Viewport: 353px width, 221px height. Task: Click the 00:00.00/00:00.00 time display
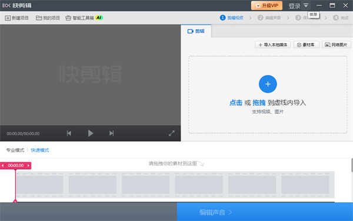click(23, 134)
